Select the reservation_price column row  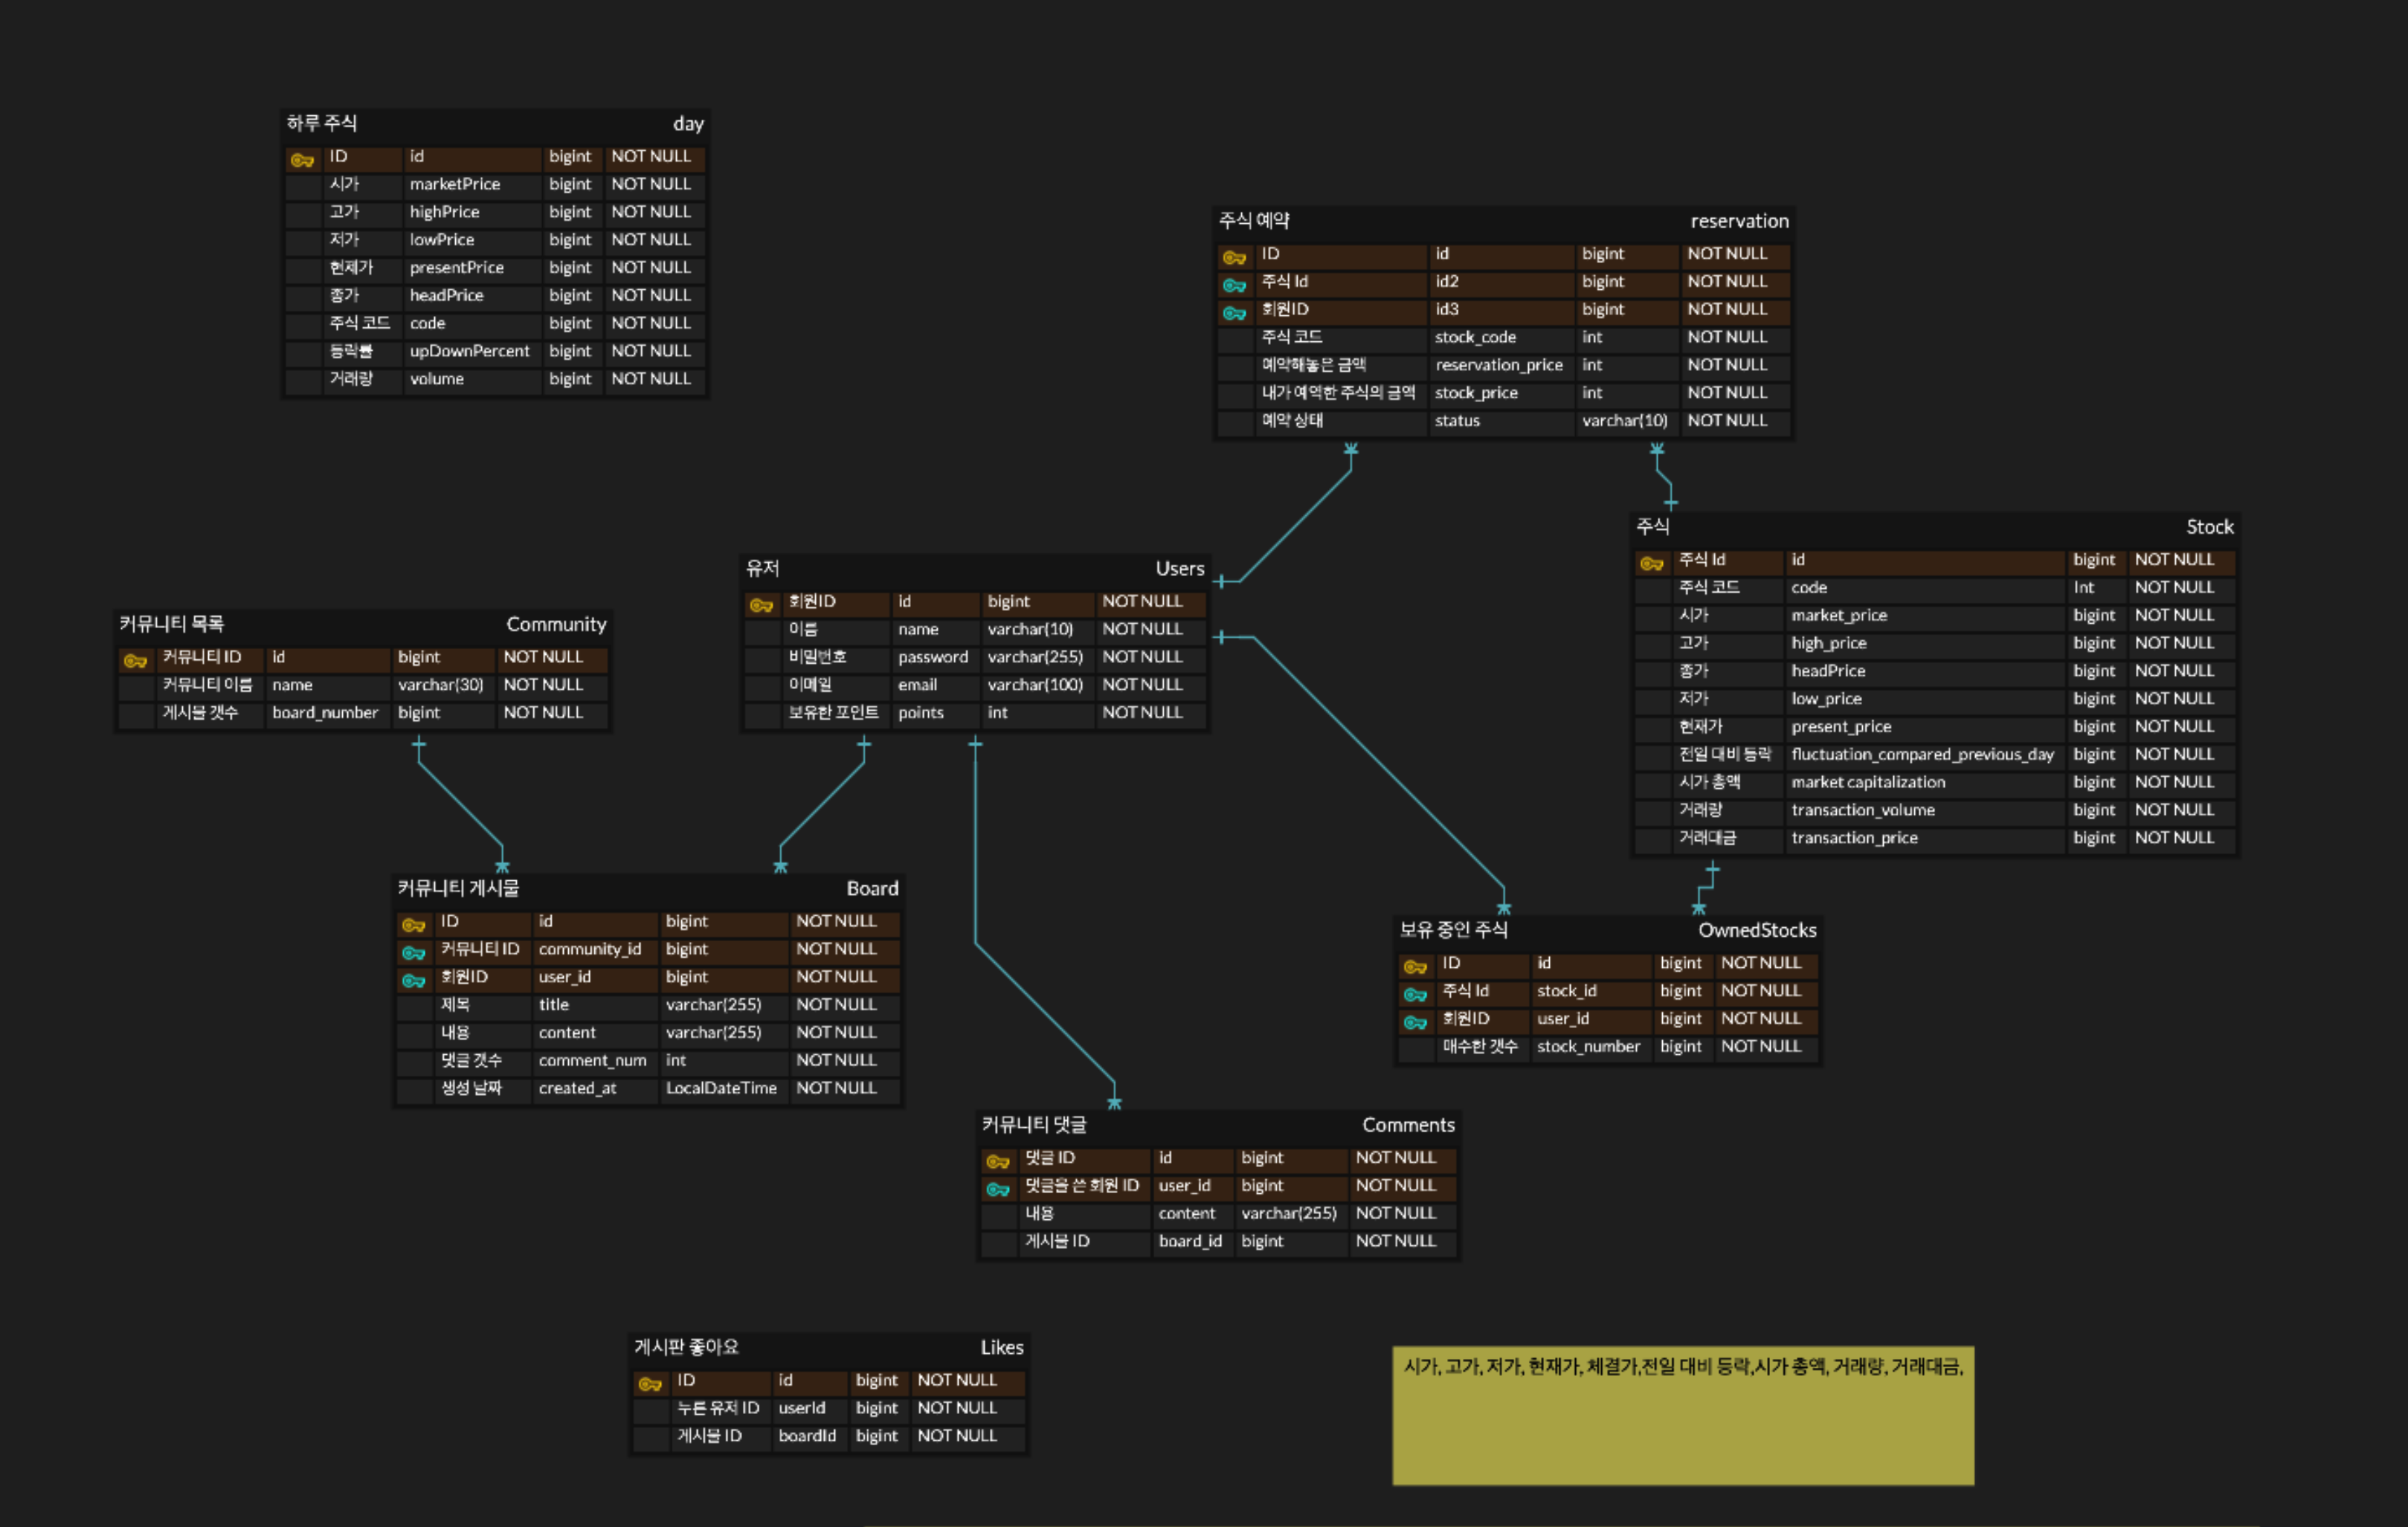(1498, 366)
